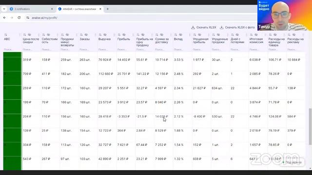This screenshot has width=312, height=175.
Task: Sort the Расходы на единицу товара column
Action: pyautogui.click(x=270, y=35)
